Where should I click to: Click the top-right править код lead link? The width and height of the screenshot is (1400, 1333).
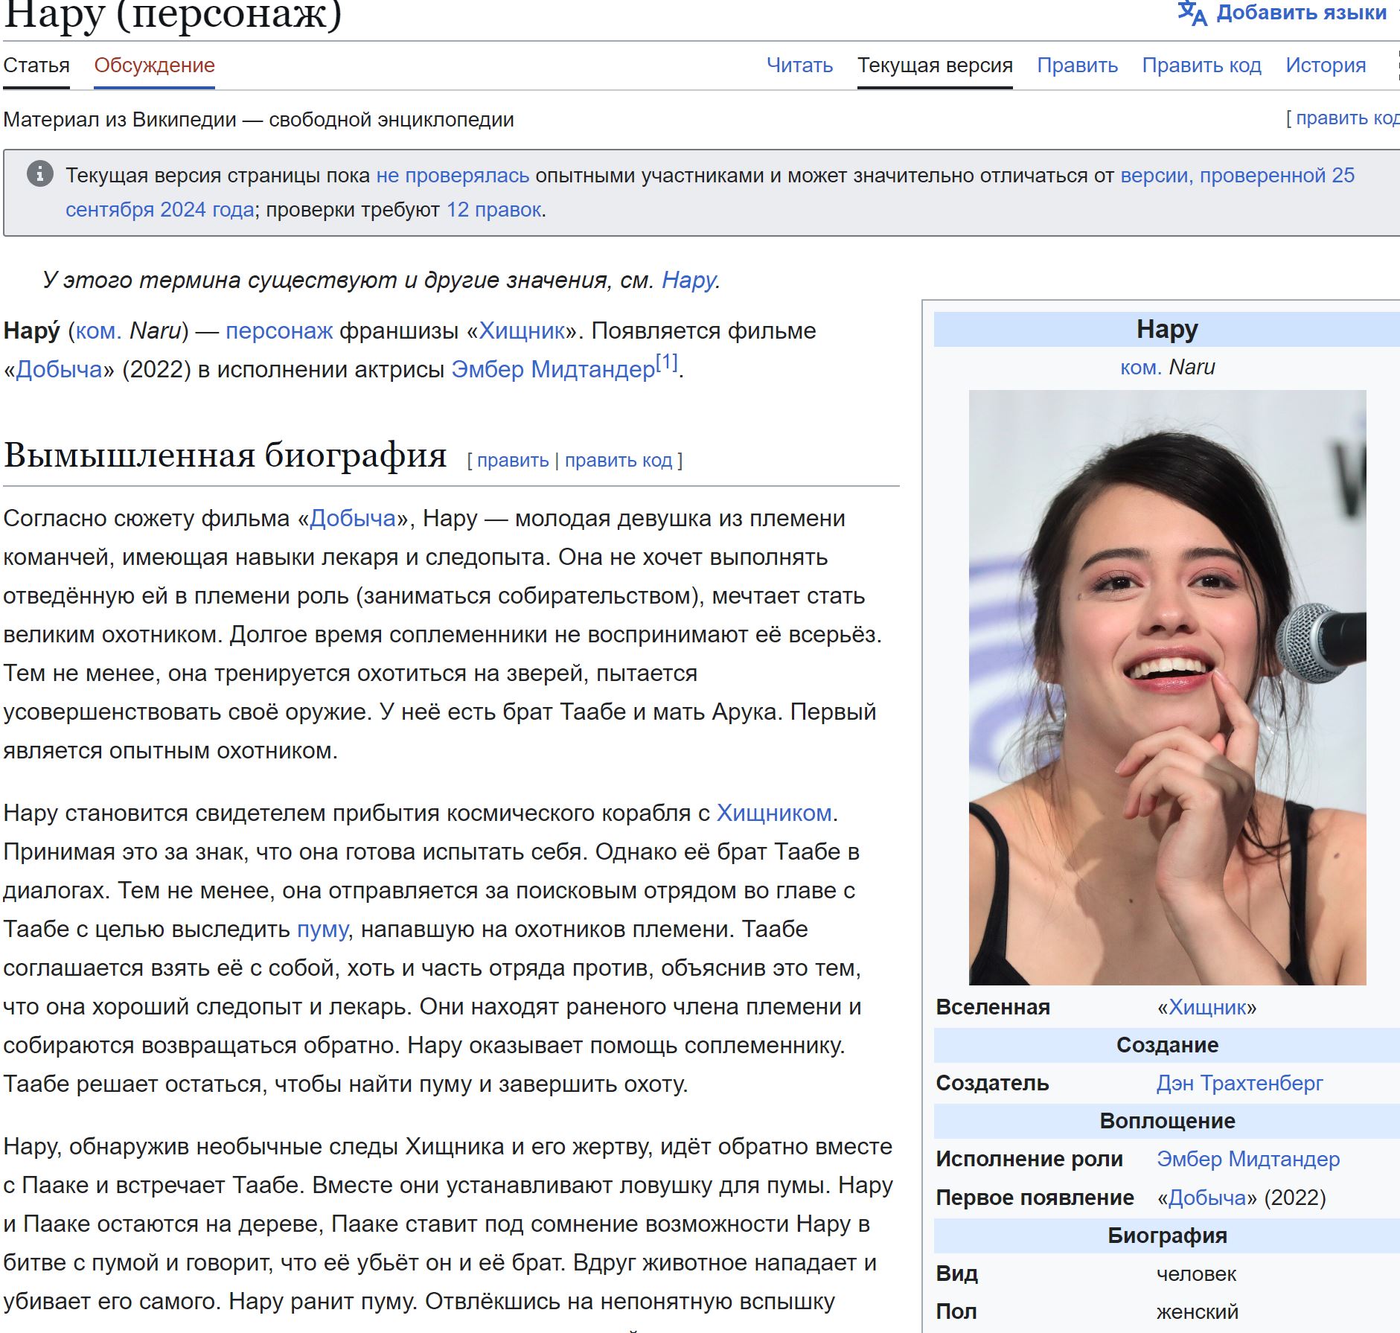click(x=1347, y=118)
